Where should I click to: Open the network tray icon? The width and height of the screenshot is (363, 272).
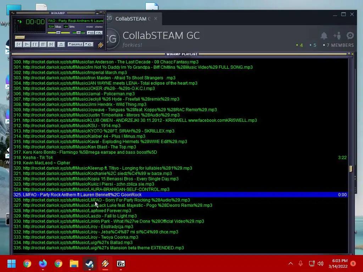(x=312, y=263)
